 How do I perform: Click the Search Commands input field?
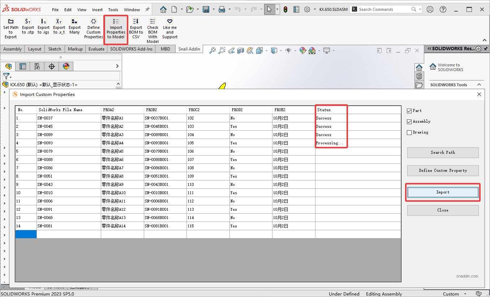pyautogui.click(x=384, y=9)
